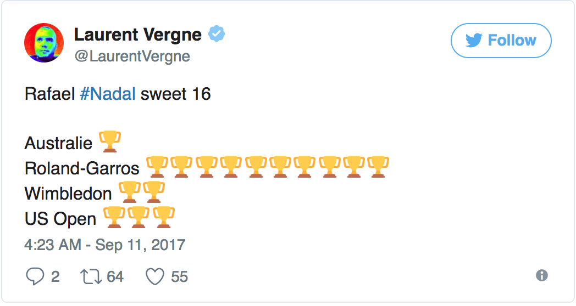Image resolution: width=576 pixels, height=306 pixels.
Task: Click the reply count 2
Action: 55,277
